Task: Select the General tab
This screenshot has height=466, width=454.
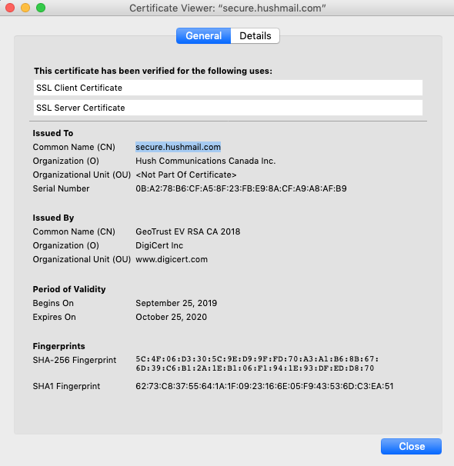Action: click(204, 36)
